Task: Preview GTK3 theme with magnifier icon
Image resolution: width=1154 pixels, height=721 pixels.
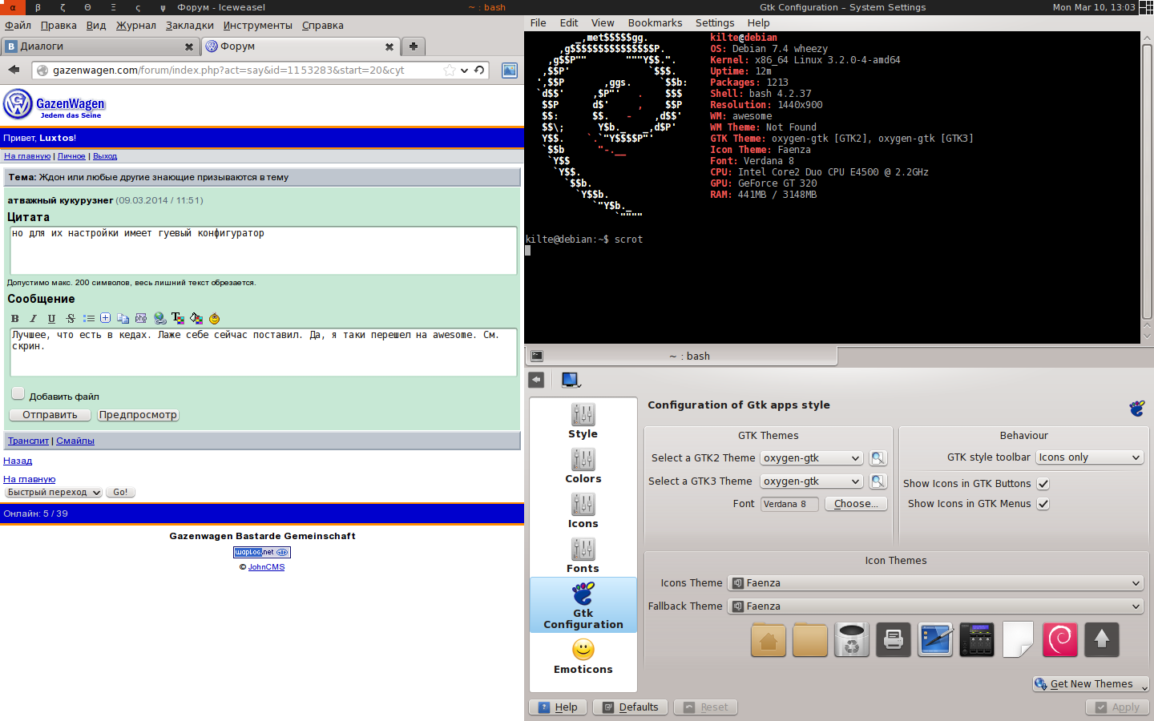Action: (878, 481)
